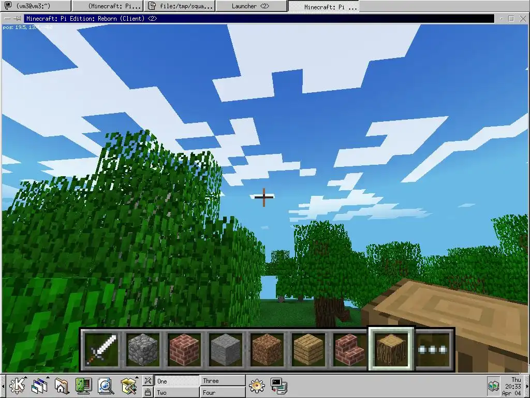Screen dimensions: 530x398
Task: Switch to the Launcher <2> taskbar window
Action: (251, 6)
